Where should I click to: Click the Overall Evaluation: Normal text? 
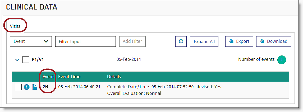[134, 93]
